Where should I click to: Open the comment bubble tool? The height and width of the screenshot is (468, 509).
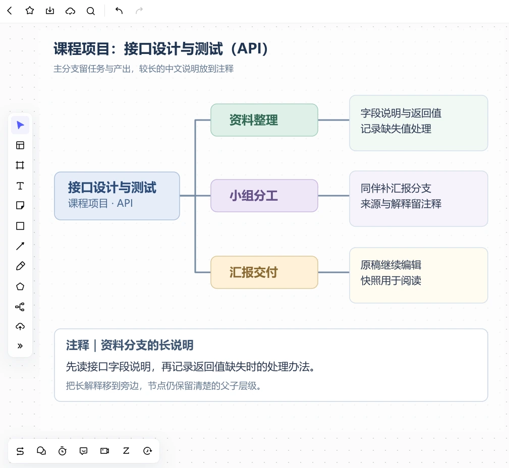click(x=83, y=451)
